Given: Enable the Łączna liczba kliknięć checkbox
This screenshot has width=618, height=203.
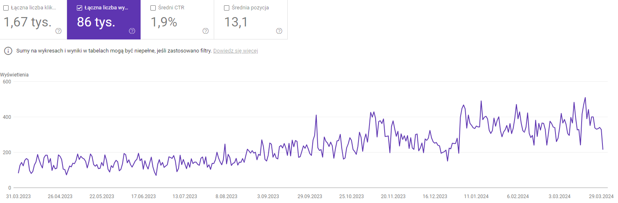Looking at the screenshot, I should [6, 8].
